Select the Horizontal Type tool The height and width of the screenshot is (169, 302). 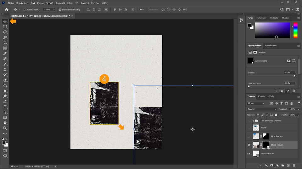5,107
